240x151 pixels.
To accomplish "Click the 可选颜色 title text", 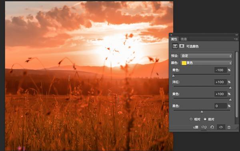I will coord(192,46).
